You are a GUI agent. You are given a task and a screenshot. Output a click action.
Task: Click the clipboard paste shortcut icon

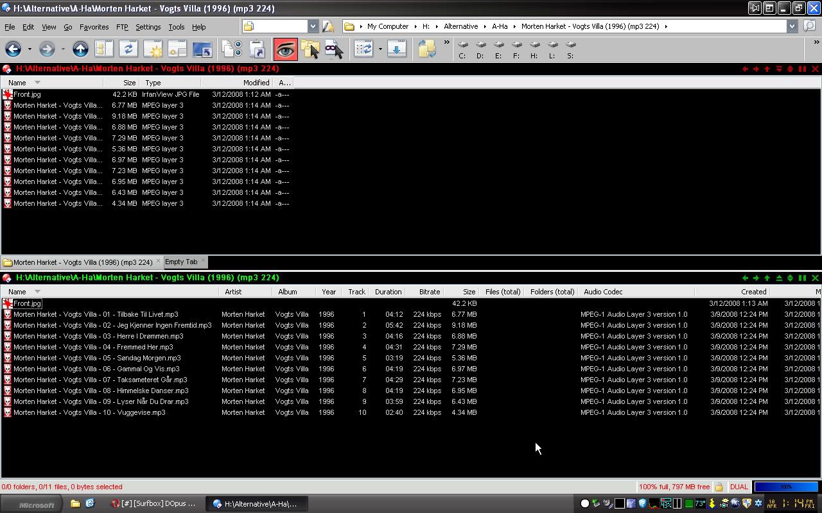(257, 49)
